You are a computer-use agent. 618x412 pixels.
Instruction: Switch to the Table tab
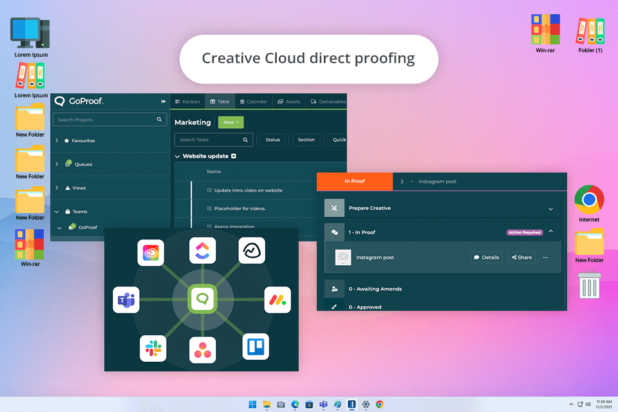pos(220,101)
